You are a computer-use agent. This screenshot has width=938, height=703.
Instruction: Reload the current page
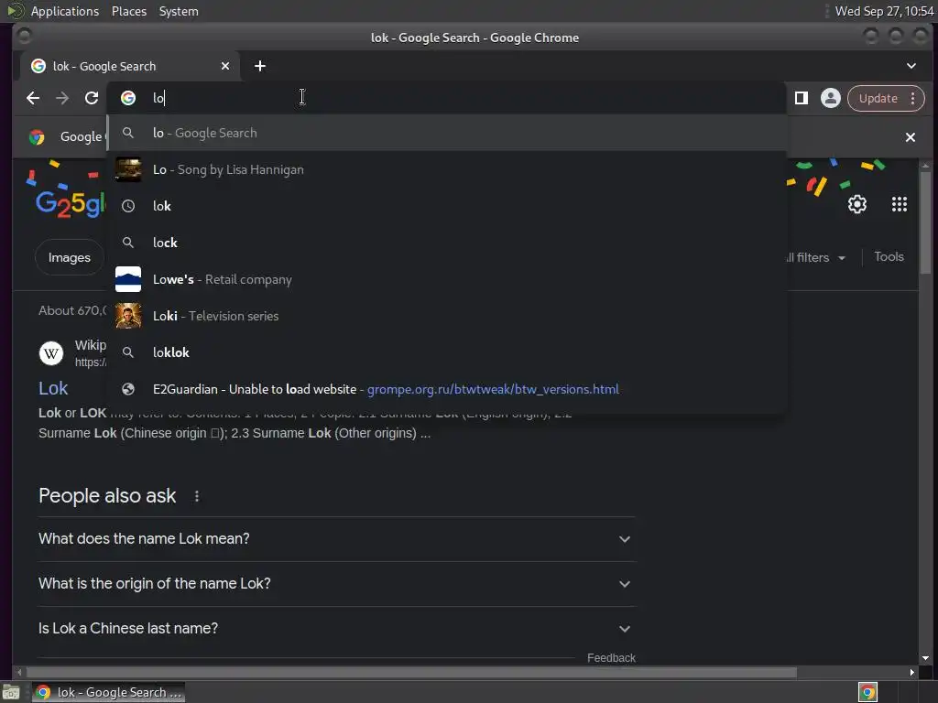[x=92, y=98]
